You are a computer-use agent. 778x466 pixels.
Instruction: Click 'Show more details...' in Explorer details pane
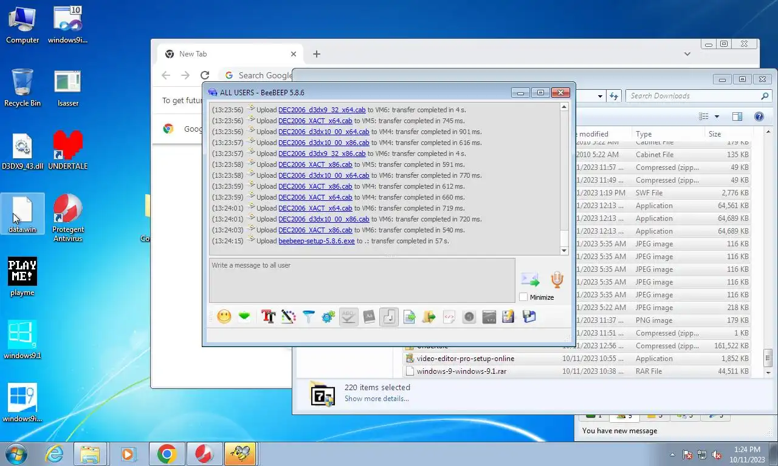[x=377, y=399]
